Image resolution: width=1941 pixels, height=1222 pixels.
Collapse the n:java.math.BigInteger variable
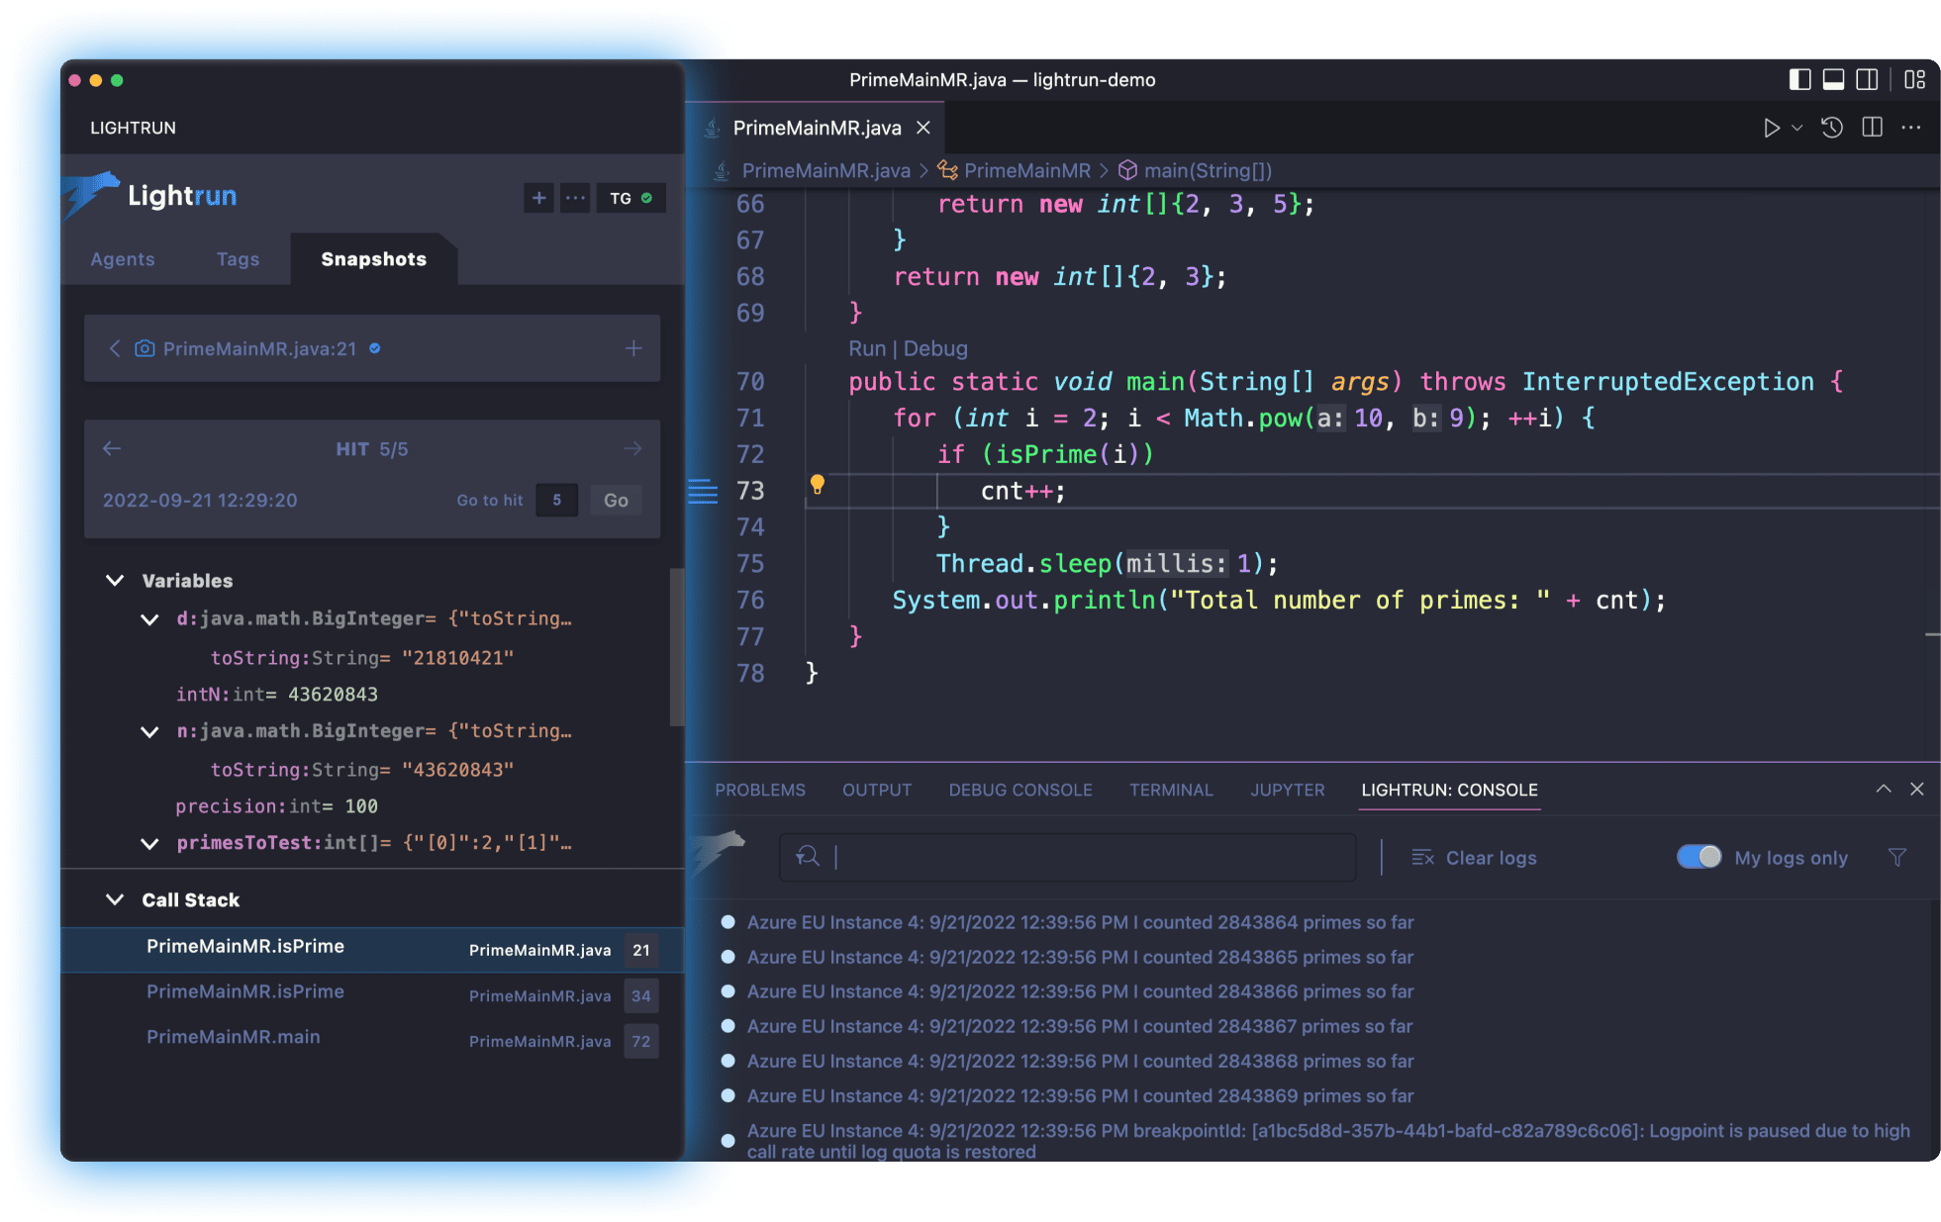149,732
